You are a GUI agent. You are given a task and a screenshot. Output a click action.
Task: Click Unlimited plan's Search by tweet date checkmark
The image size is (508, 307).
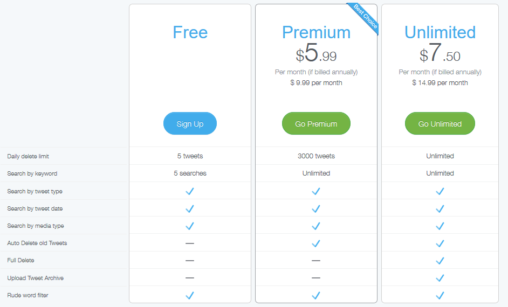coord(440,208)
